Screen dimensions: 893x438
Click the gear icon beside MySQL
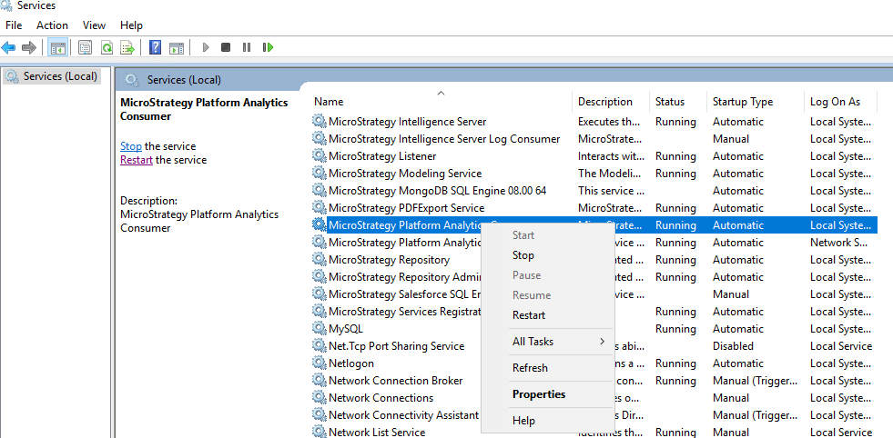[x=319, y=328]
